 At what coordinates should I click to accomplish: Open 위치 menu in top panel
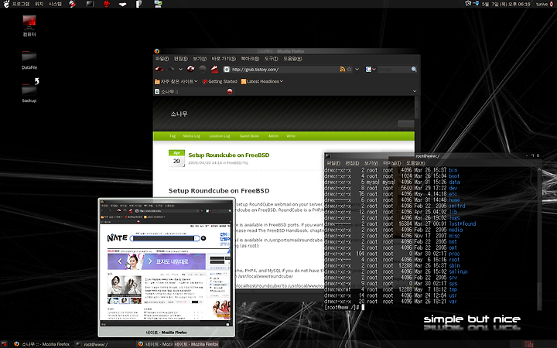click(39, 4)
